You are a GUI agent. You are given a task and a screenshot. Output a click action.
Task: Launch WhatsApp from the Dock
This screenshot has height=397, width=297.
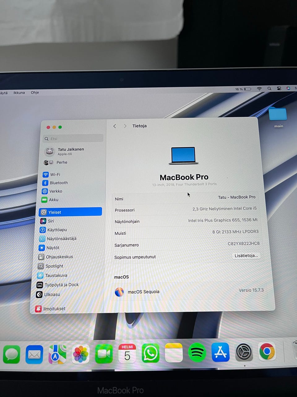coord(150,353)
